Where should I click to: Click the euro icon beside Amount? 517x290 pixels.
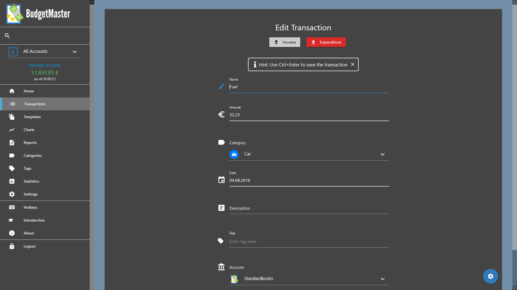pos(221,114)
